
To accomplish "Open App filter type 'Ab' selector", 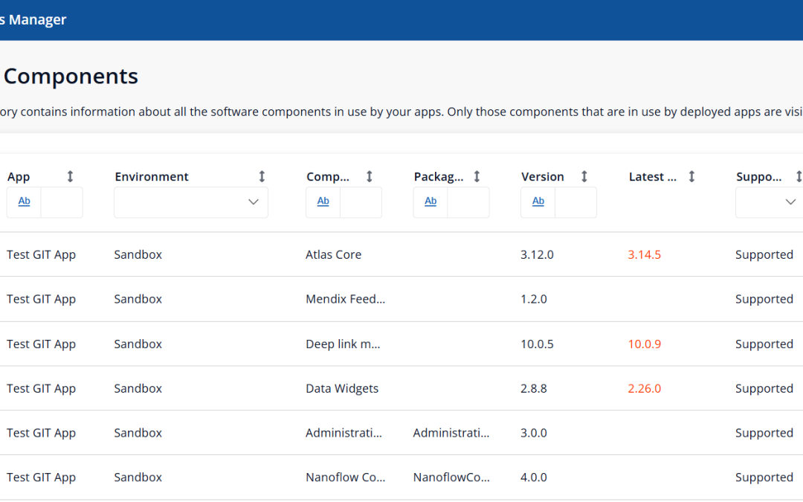I will 24,202.
